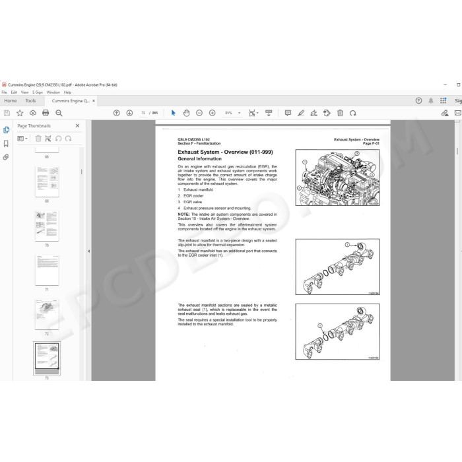
Task: Select the Cummins Engine Q... document tab
Action: 71,101
